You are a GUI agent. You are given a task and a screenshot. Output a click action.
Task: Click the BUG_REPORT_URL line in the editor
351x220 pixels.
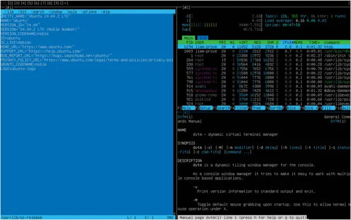[56, 56]
